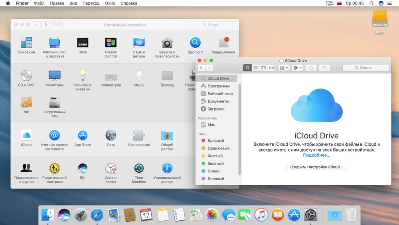The width and height of the screenshot is (399, 225).
Task: Open the Основные preferences pane
Action: (x=26, y=45)
